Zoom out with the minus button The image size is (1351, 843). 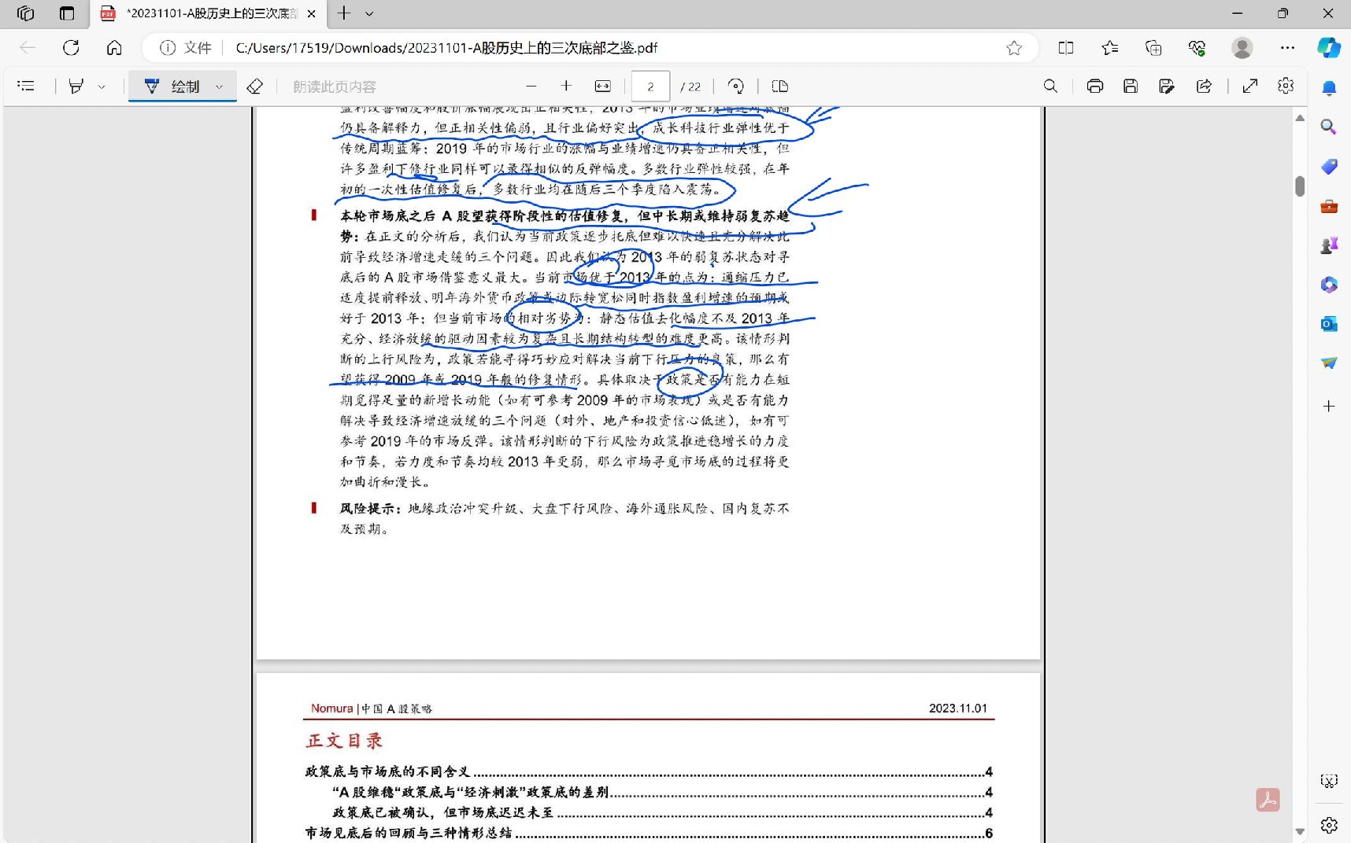click(x=531, y=87)
